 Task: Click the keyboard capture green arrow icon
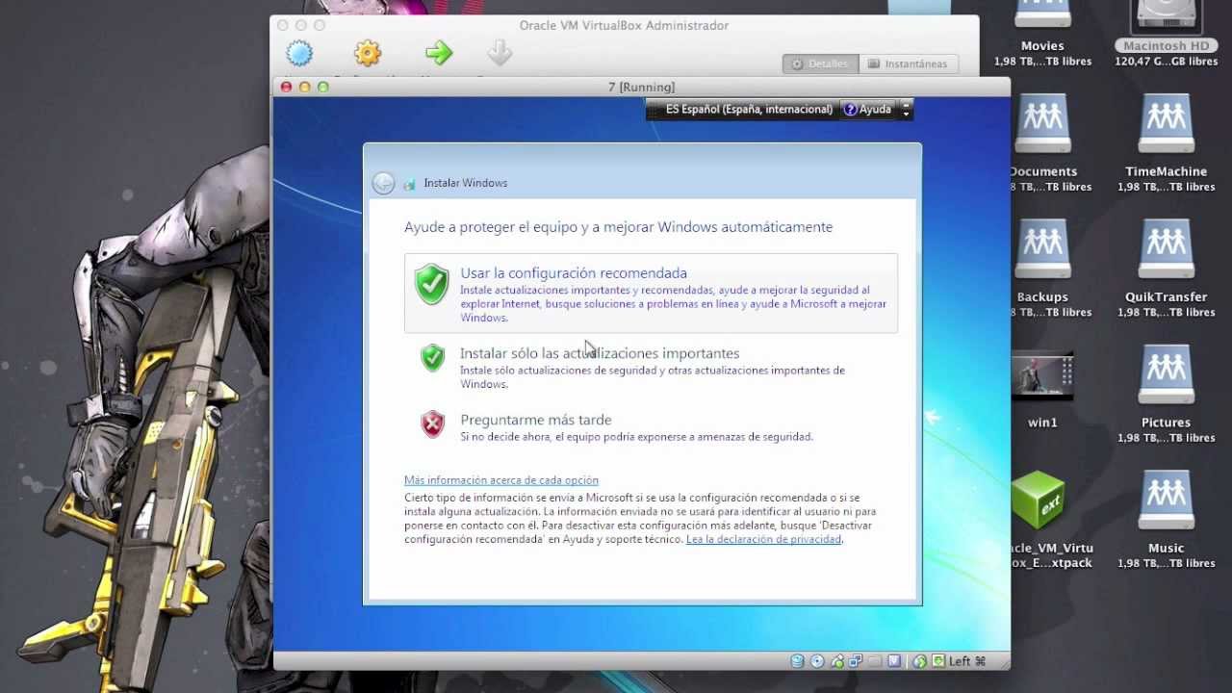(x=938, y=661)
